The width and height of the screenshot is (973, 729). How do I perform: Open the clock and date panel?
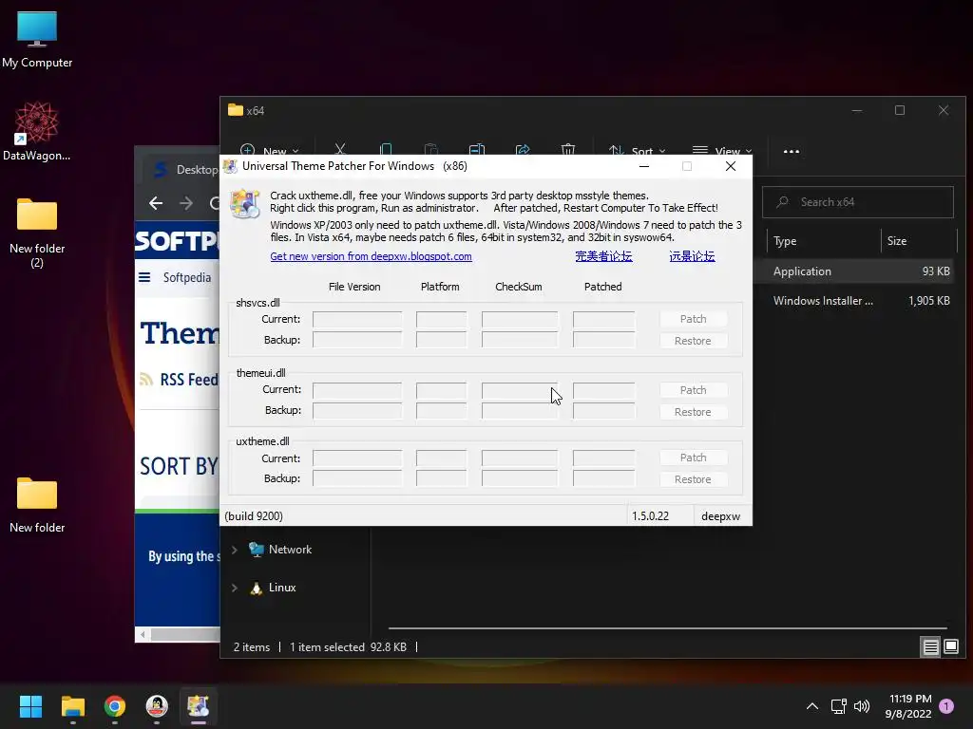tap(909, 706)
